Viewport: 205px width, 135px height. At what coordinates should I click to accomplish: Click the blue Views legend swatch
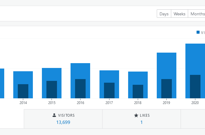[x=198, y=32]
